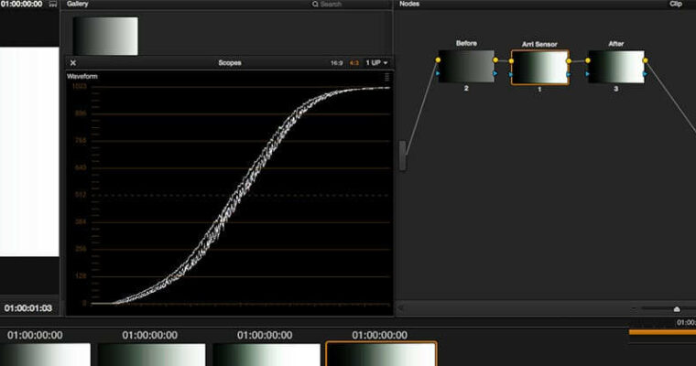Click the After node blue key output
This screenshot has width=696, height=366.
click(x=645, y=73)
